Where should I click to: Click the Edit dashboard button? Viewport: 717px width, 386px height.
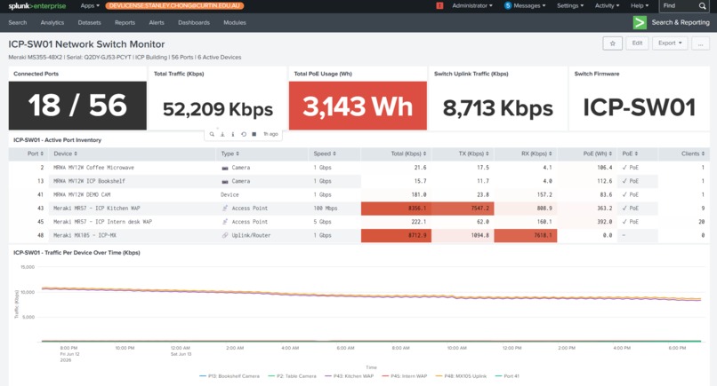click(x=637, y=43)
